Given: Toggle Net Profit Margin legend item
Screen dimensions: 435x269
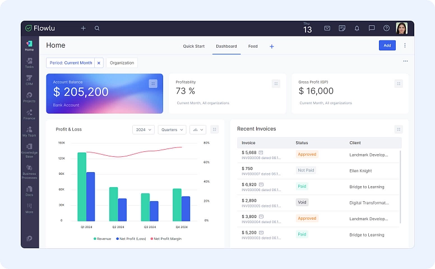Looking at the screenshot, I should pos(165,238).
